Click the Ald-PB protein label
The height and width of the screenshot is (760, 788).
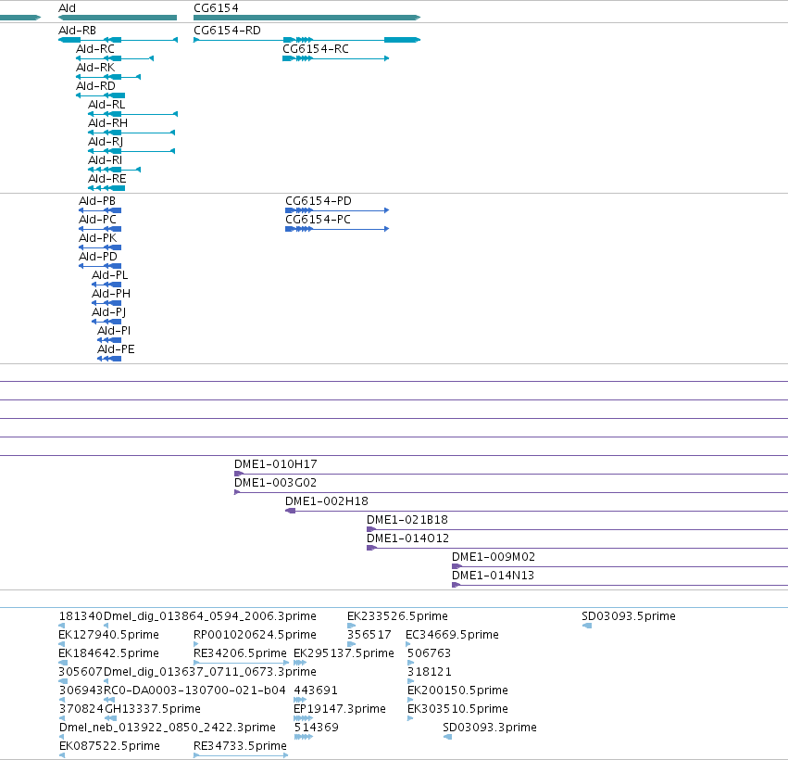tap(97, 201)
